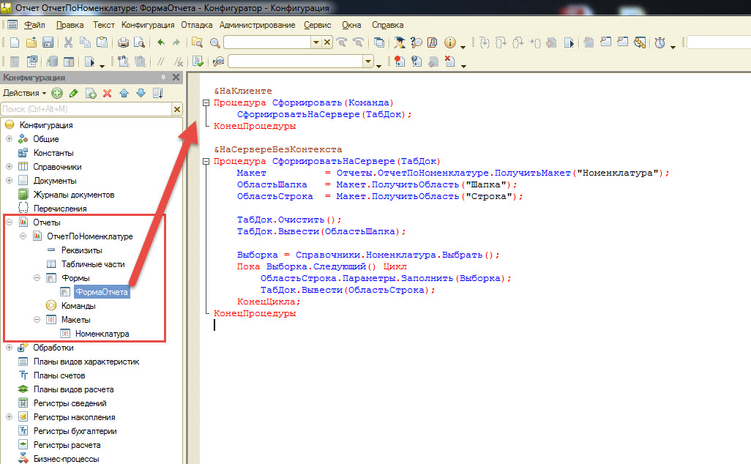Viewport: 751px width, 464px height.
Task: Click the Cut scissors toolbar icon
Action: [69, 42]
